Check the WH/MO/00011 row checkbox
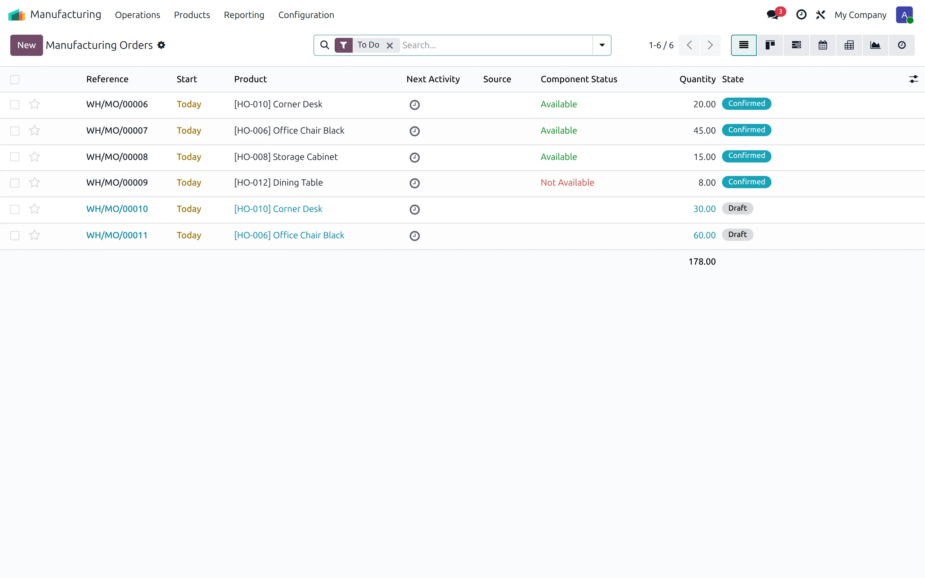The width and height of the screenshot is (925, 578). (x=15, y=236)
